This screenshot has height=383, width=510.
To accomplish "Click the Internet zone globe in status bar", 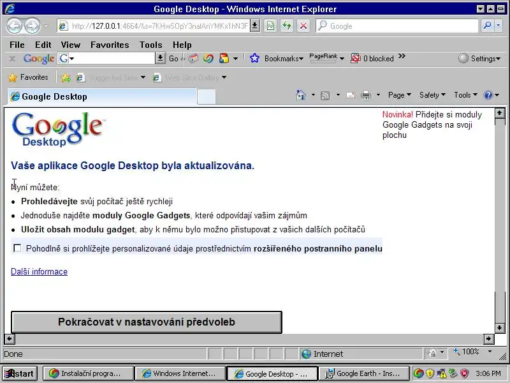I will tap(306, 354).
